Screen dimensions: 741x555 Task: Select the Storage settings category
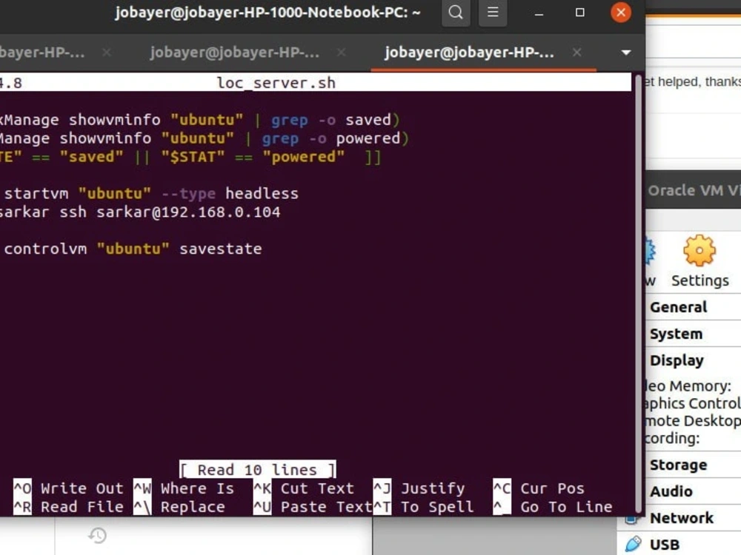(678, 465)
